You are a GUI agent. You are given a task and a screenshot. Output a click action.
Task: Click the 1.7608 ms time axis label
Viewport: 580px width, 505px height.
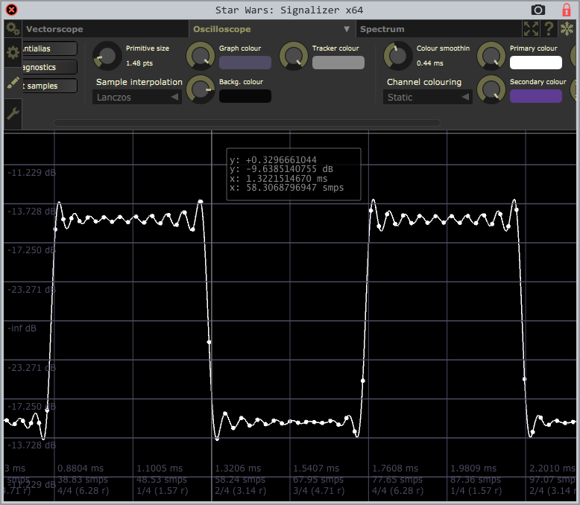[394, 469]
